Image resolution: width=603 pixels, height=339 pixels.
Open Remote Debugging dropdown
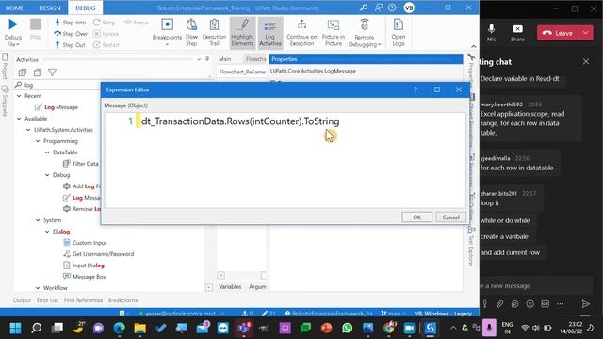point(365,33)
